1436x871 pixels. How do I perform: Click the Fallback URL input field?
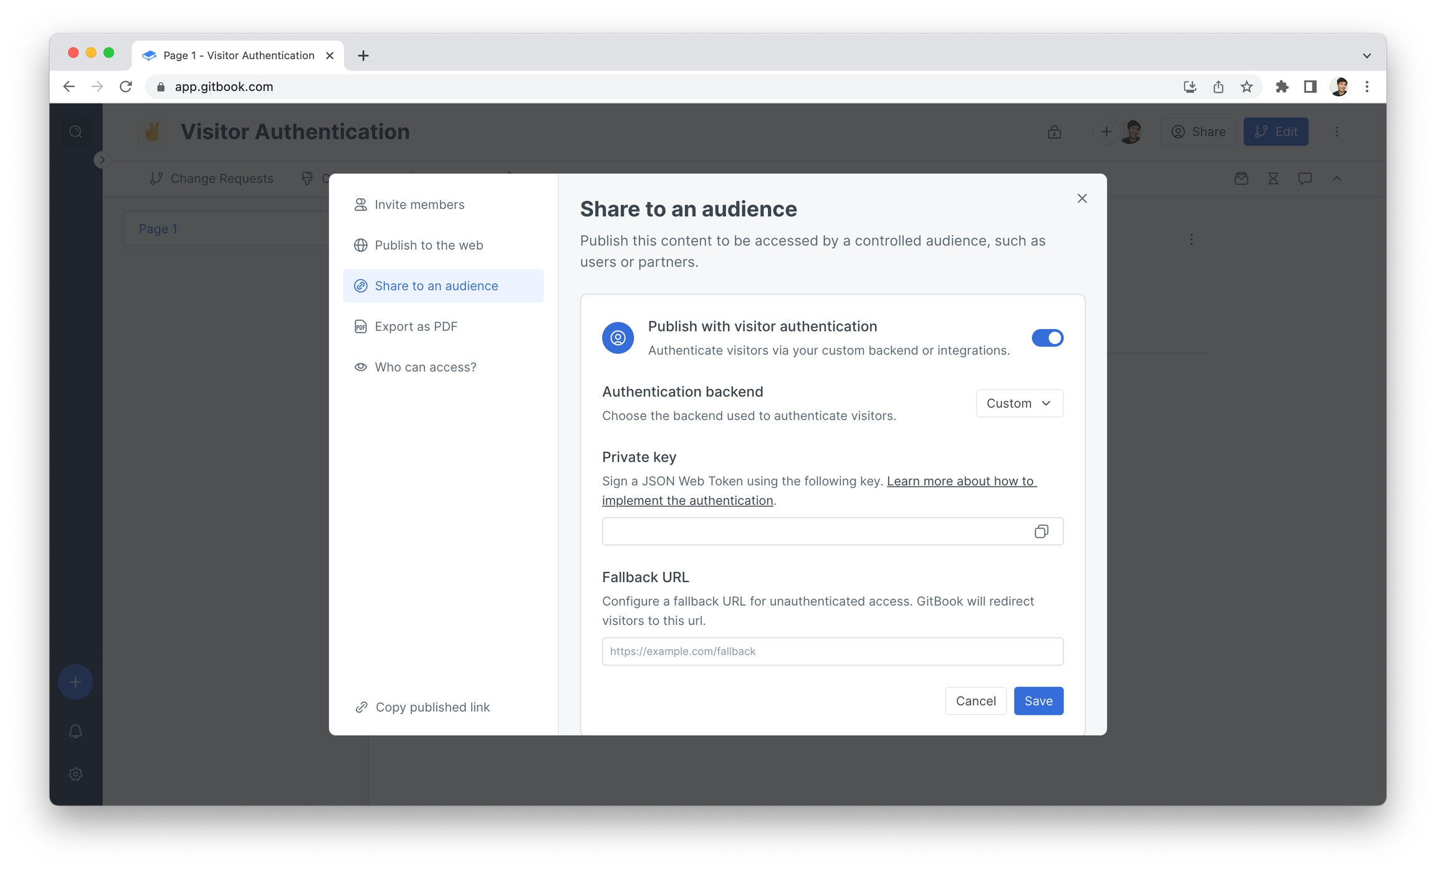[x=832, y=651]
